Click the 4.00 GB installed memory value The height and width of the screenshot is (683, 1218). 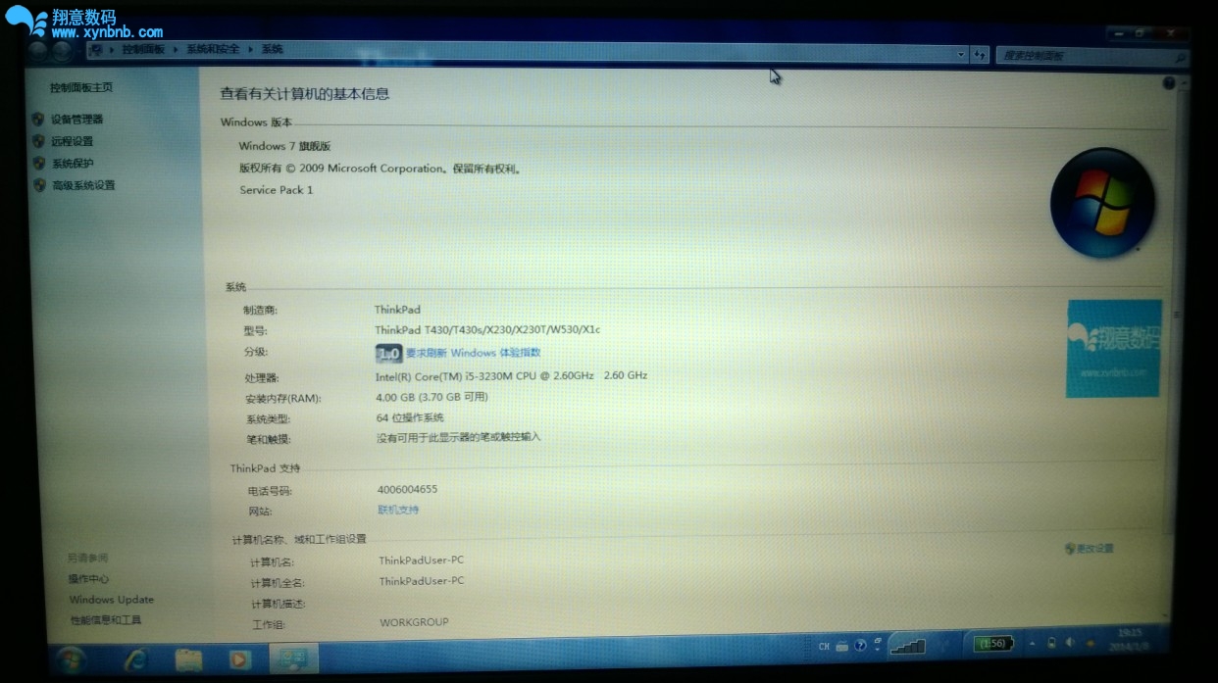pos(431,398)
